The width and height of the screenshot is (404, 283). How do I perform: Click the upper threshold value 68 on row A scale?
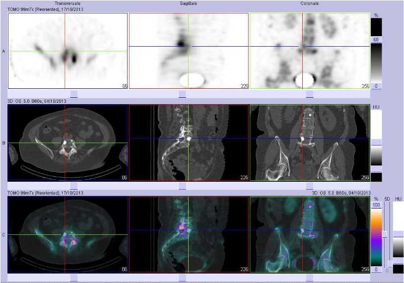click(x=376, y=39)
